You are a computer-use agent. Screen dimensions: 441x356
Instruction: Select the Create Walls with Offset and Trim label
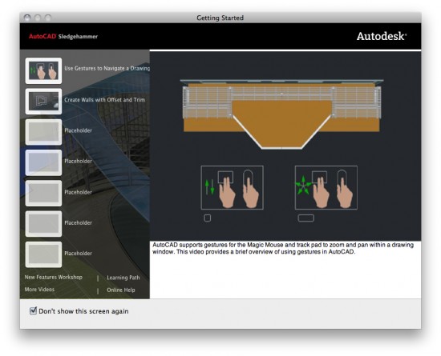tap(104, 99)
